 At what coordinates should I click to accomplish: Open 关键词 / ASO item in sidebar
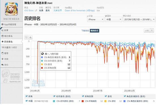pos(11,47)
